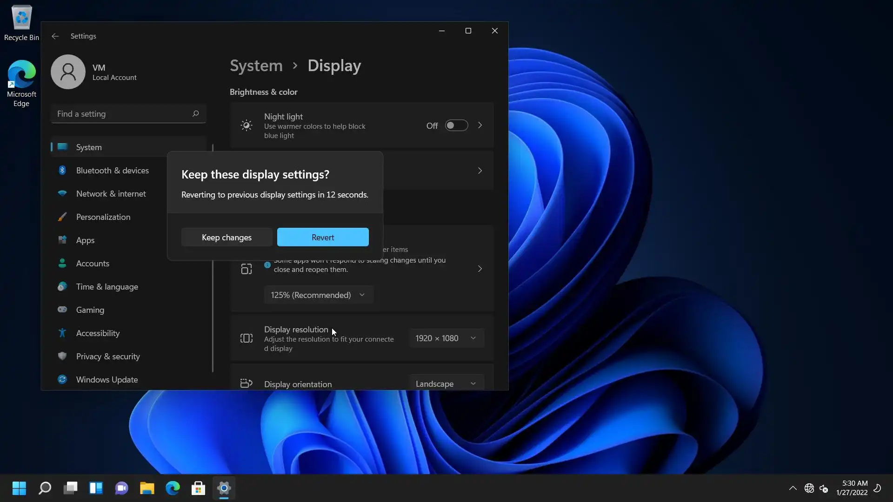Click the Accessibility figure icon
The image size is (893, 502).
pyautogui.click(x=62, y=333)
